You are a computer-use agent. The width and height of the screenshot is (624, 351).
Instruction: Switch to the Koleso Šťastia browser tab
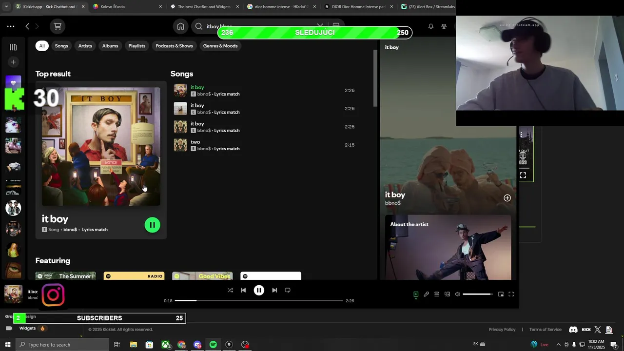click(x=126, y=7)
